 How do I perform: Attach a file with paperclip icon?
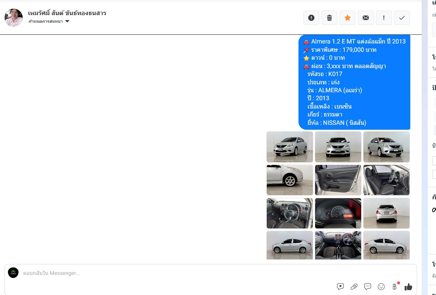(354, 286)
